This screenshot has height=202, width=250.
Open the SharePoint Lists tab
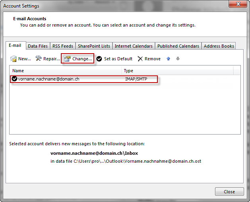coord(94,46)
